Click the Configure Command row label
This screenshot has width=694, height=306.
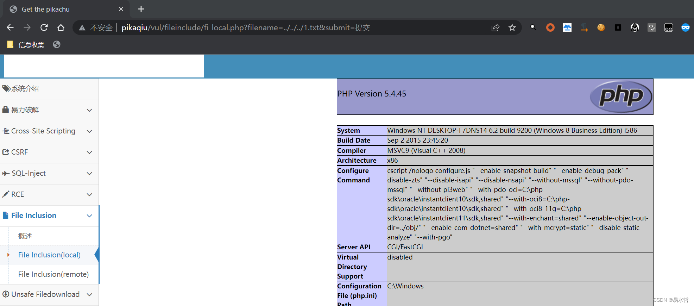[353, 175]
